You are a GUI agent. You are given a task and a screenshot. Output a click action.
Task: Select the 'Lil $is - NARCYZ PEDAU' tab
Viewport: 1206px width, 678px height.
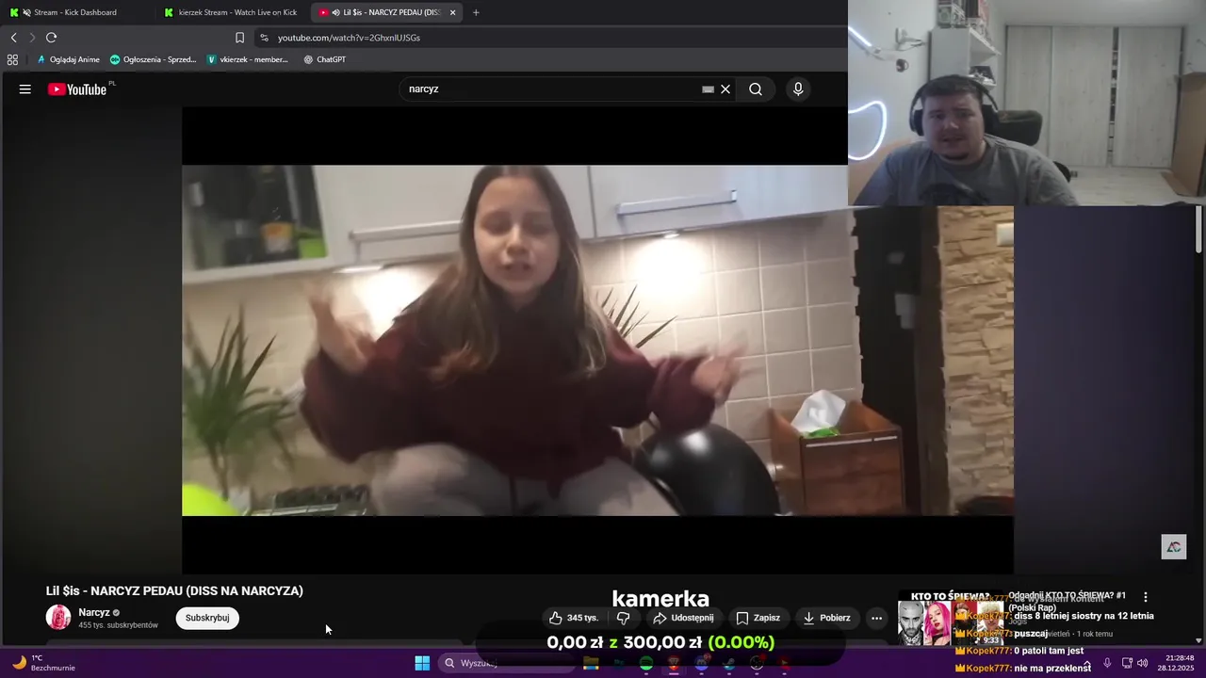(x=386, y=12)
